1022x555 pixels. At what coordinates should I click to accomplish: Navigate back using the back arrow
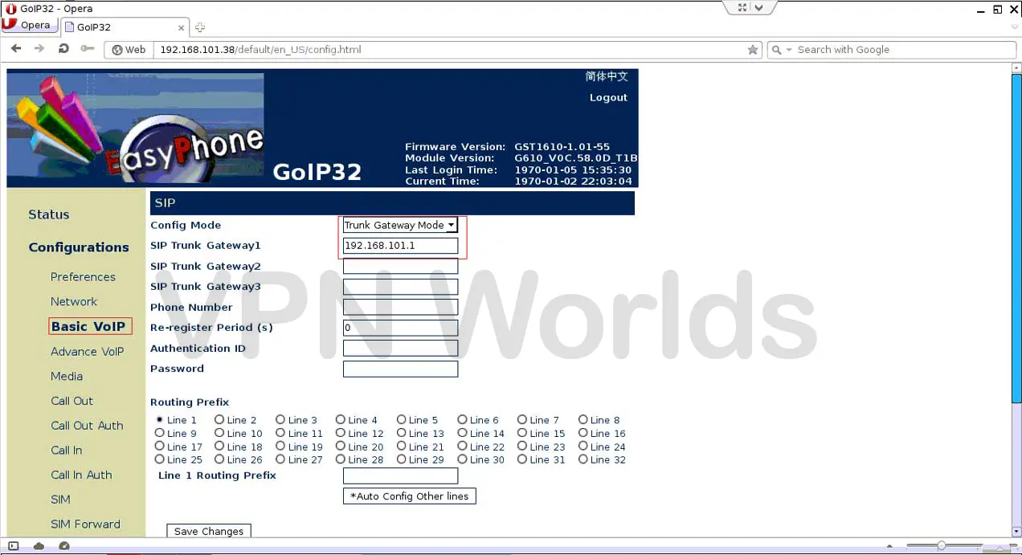[x=16, y=49]
